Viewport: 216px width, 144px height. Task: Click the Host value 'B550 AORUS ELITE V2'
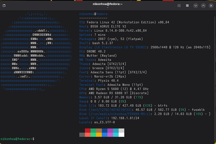tap(108, 27)
